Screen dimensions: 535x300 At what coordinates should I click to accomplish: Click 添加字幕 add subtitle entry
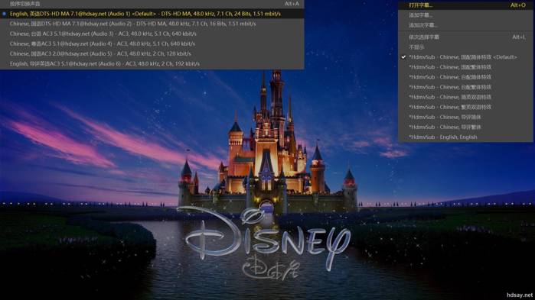(x=465, y=15)
